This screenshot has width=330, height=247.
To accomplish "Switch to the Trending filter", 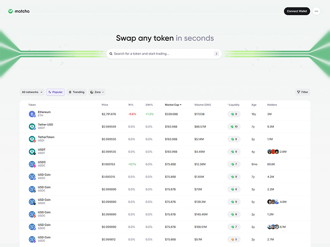I will pos(76,92).
